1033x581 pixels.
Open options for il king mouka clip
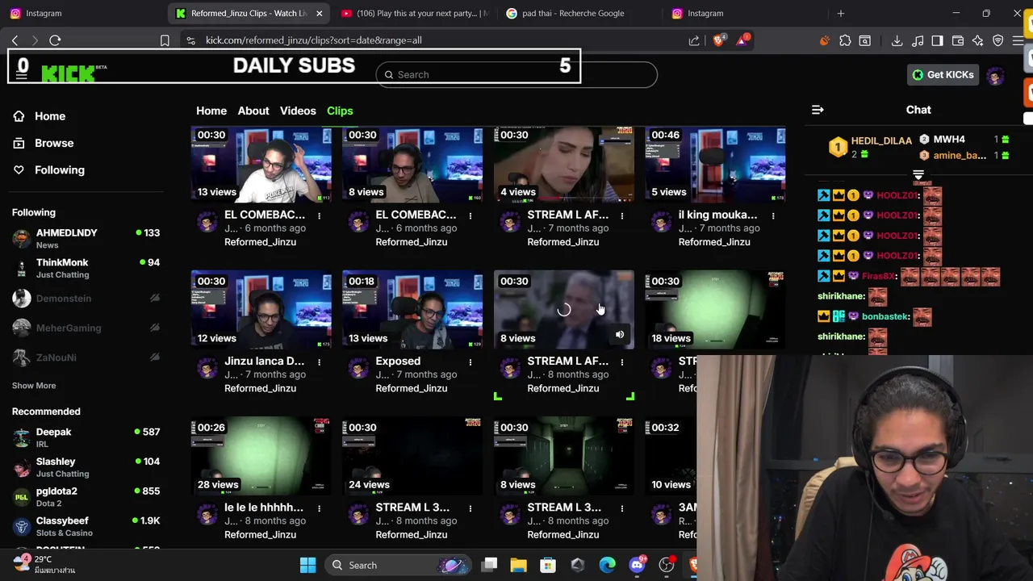click(773, 215)
